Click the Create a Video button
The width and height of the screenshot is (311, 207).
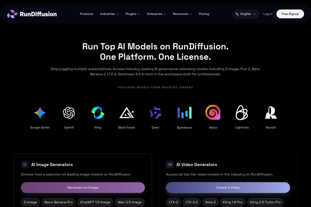click(x=228, y=187)
